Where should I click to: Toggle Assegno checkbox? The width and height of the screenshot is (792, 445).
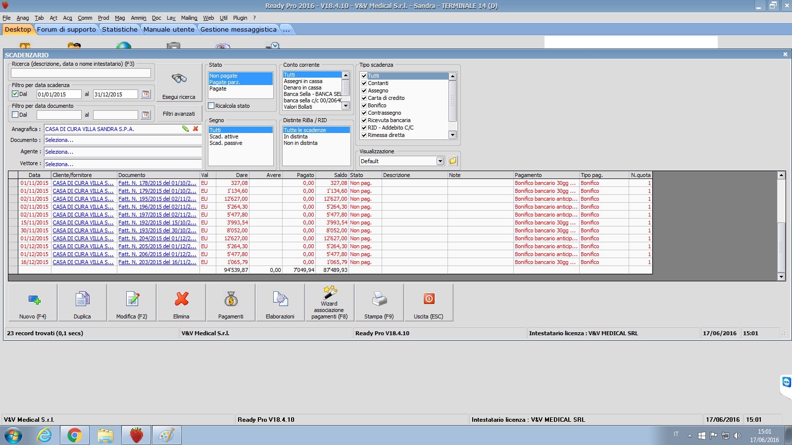coord(364,90)
